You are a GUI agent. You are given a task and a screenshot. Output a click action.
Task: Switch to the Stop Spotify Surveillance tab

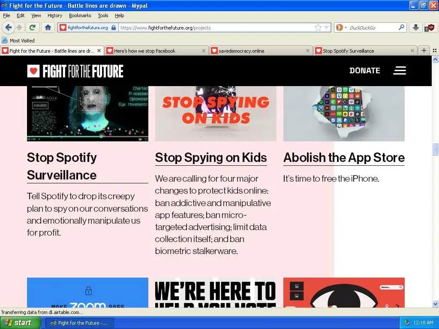pyautogui.click(x=365, y=51)
